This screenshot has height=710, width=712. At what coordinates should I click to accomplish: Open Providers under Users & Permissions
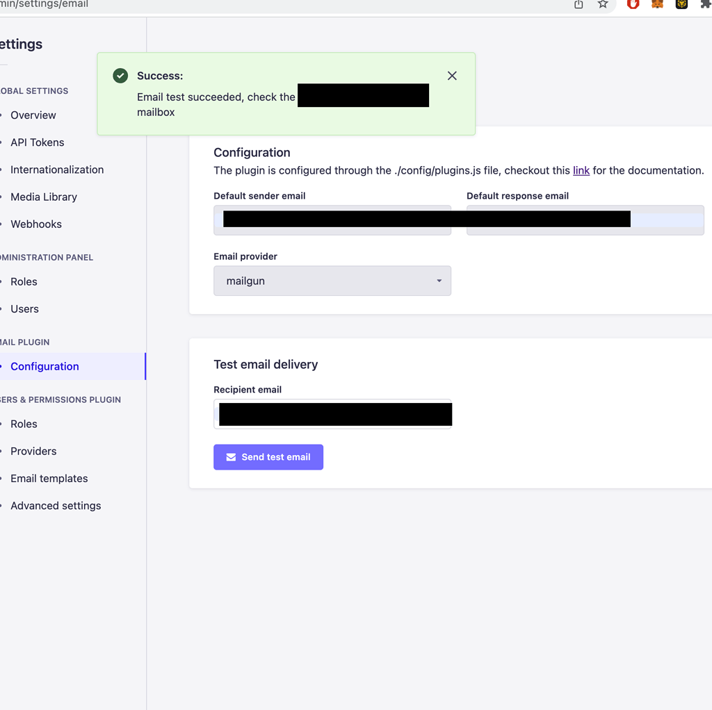tap(33, 451)
